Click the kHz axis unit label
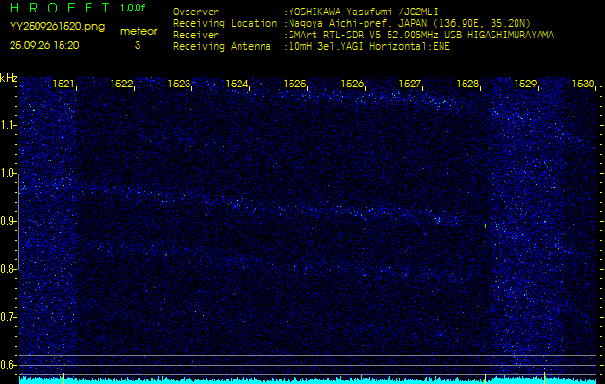This screenshot has height=384, width=605. (9, 78)
